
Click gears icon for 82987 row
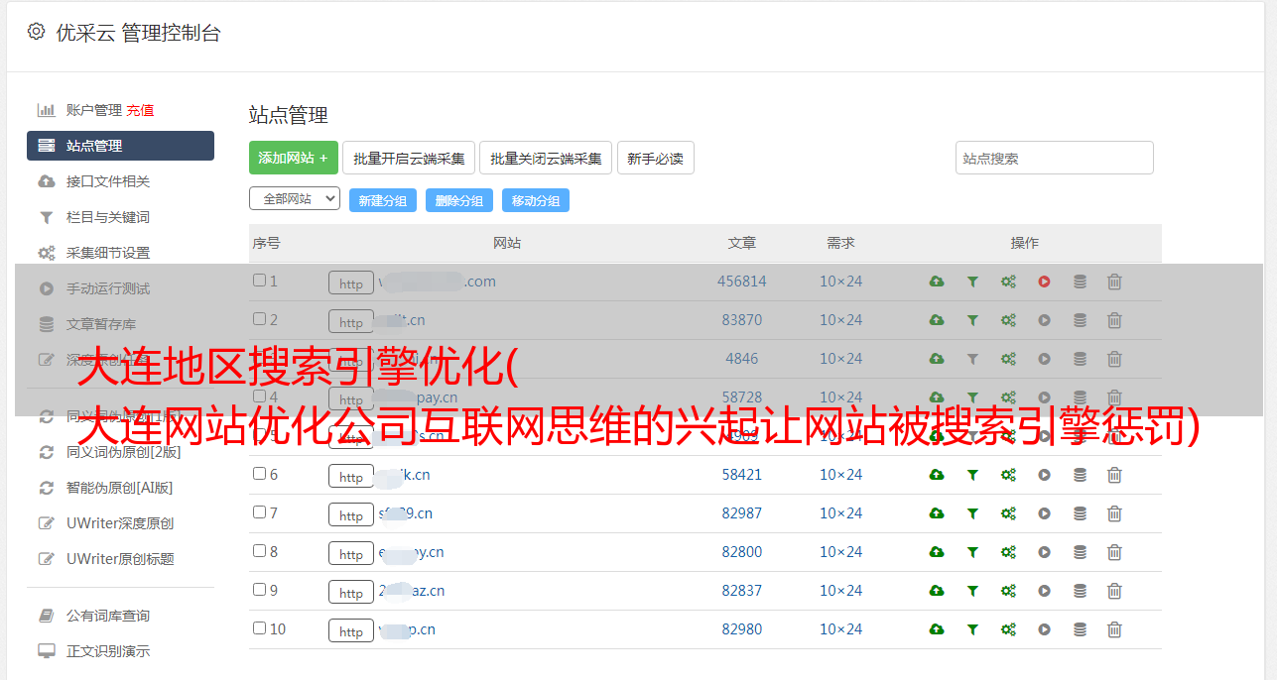coord(1008,513)
